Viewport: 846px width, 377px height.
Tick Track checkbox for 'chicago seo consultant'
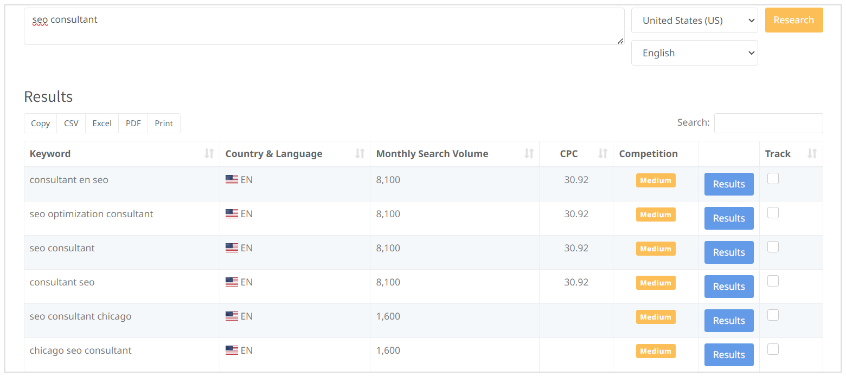773,349
